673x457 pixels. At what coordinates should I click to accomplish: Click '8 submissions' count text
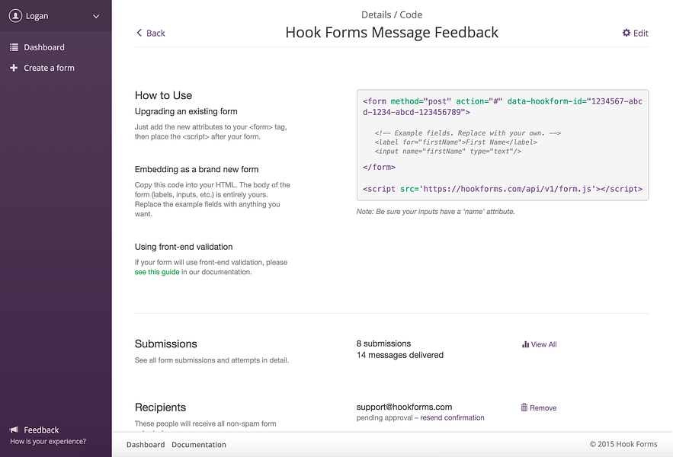tap(383, 344)
